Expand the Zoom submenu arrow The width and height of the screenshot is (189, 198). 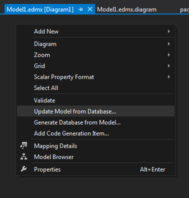(x=169, y=55)
